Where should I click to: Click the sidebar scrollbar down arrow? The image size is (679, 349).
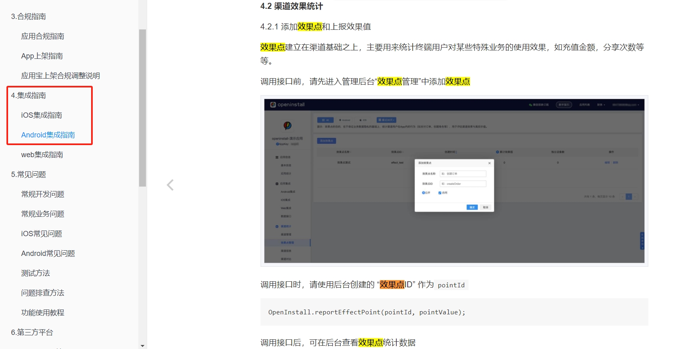coord(142,345)
